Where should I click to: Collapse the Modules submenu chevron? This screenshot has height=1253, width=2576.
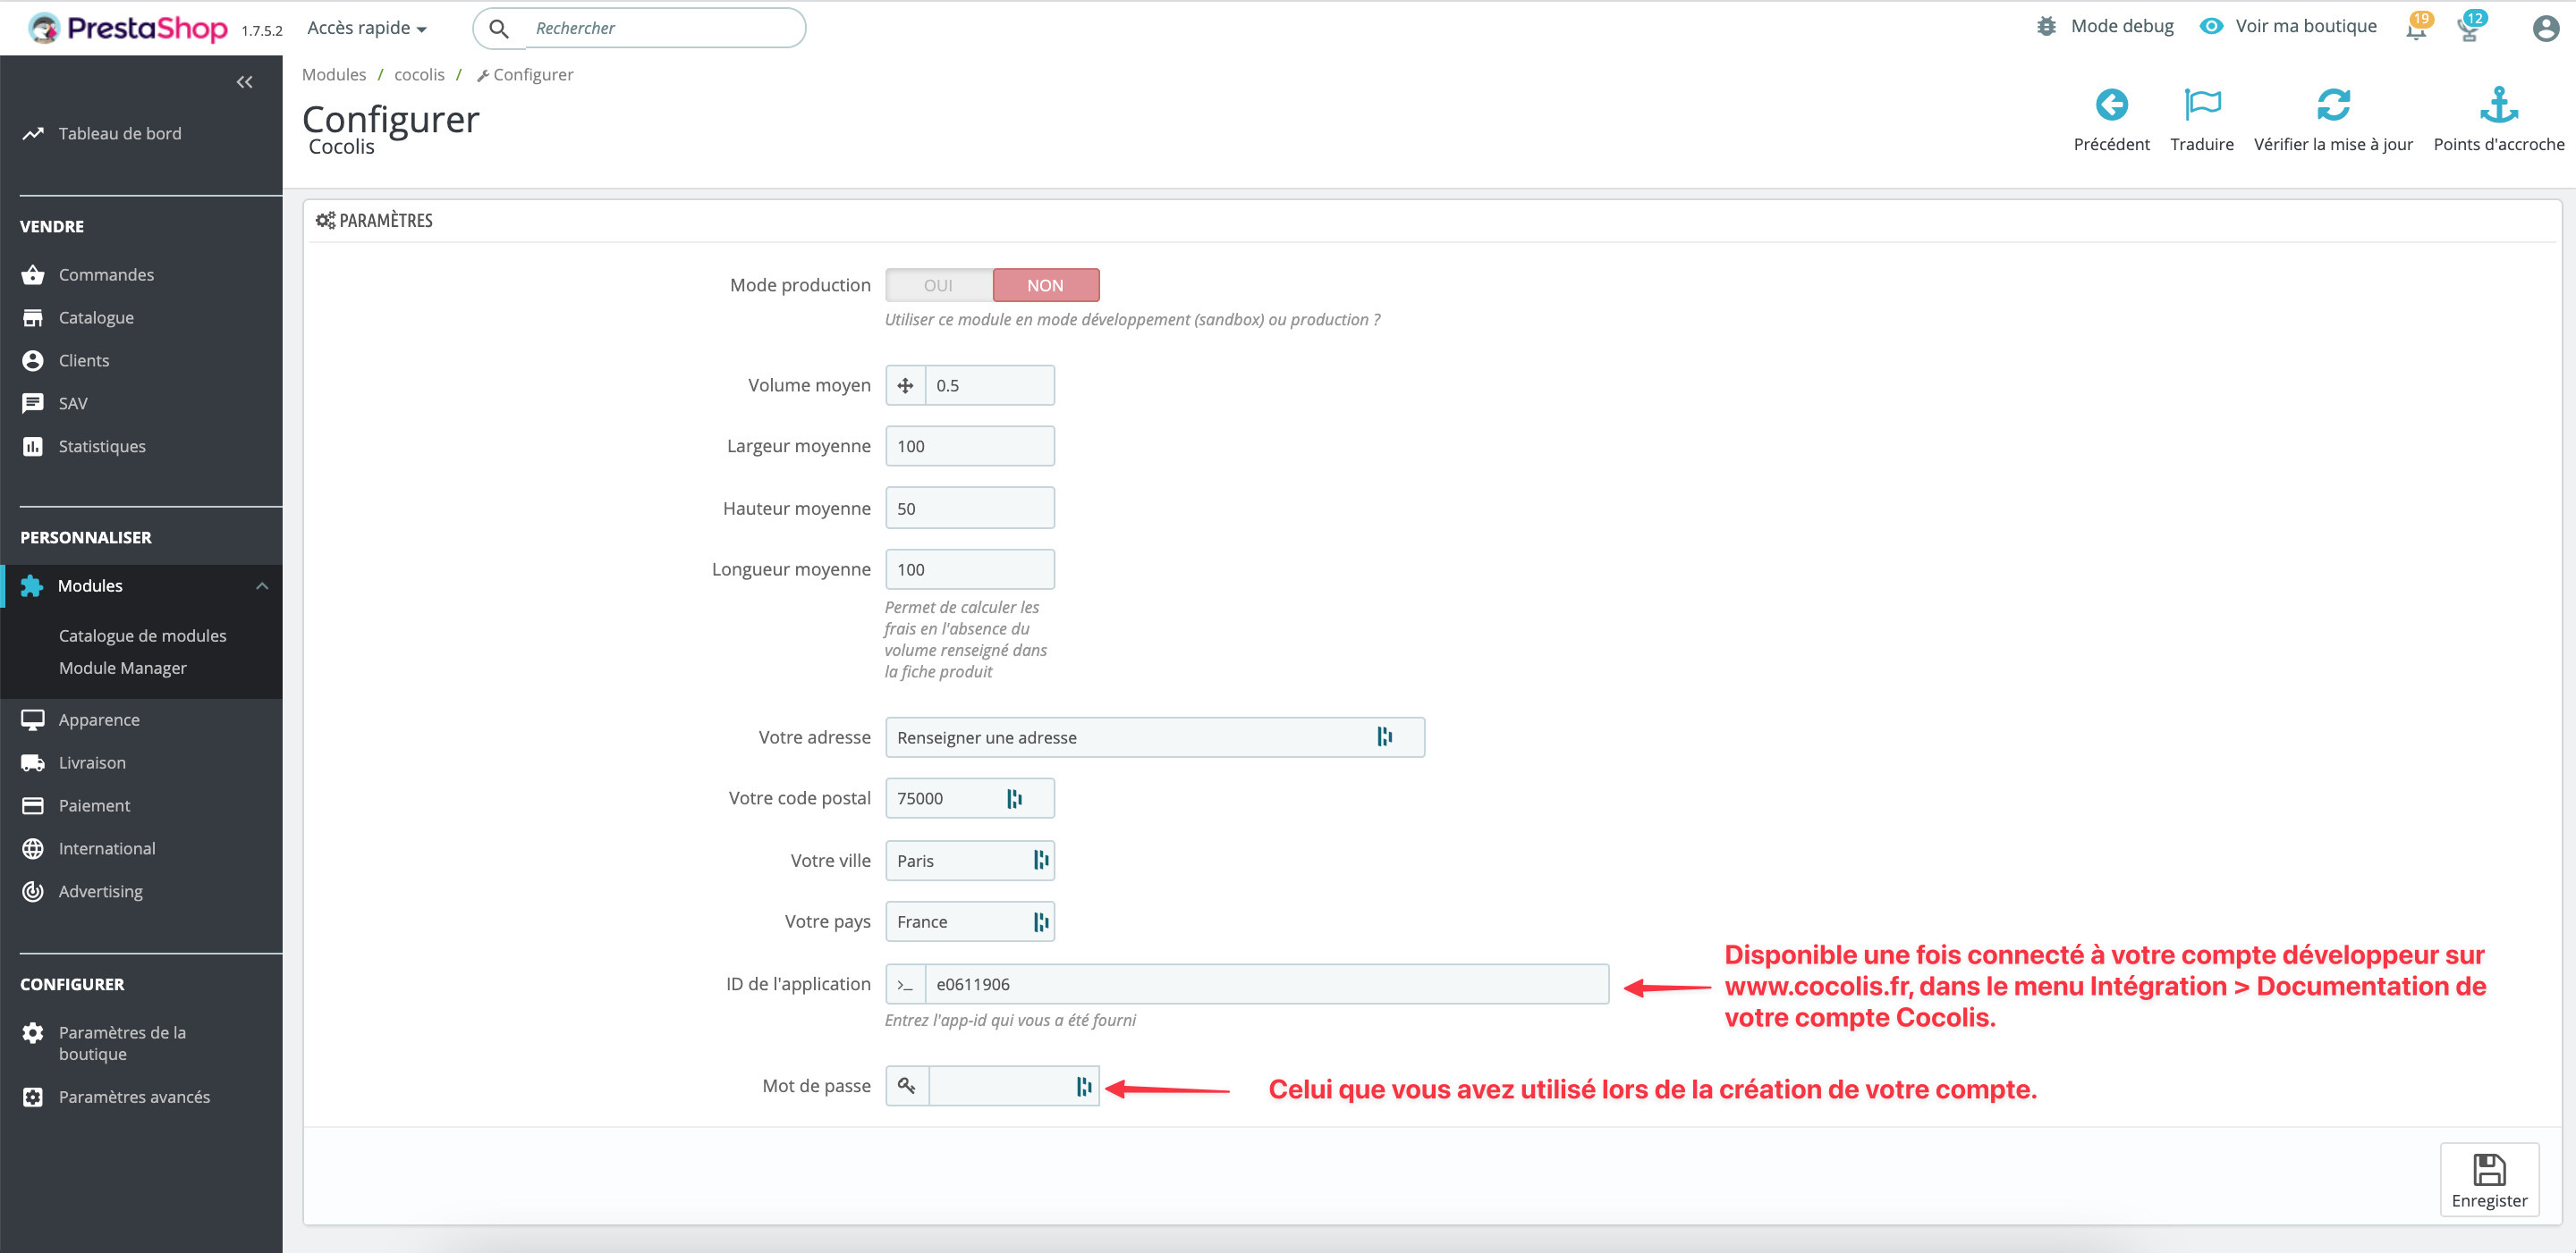[262, 585]
